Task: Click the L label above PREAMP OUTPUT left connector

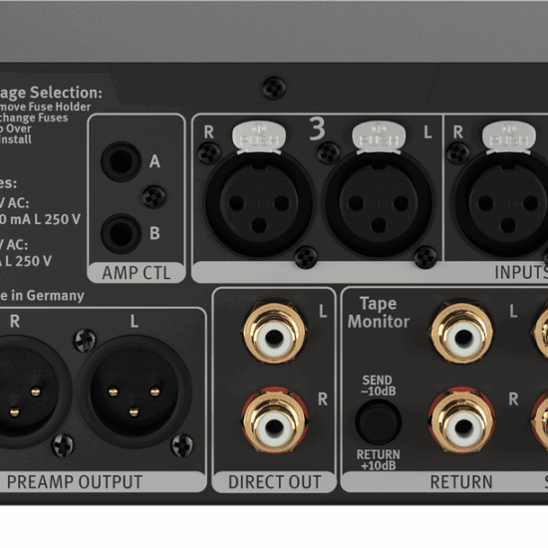Action: coord(135,321)
